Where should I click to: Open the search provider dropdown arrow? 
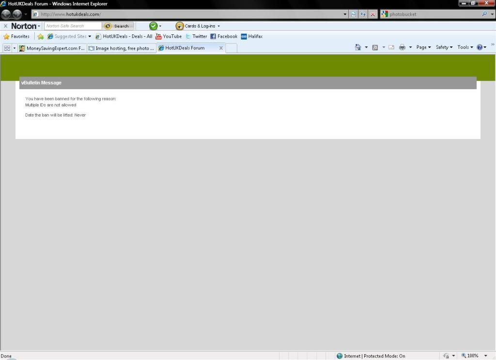pyautogui.click(x=491, y=15)
